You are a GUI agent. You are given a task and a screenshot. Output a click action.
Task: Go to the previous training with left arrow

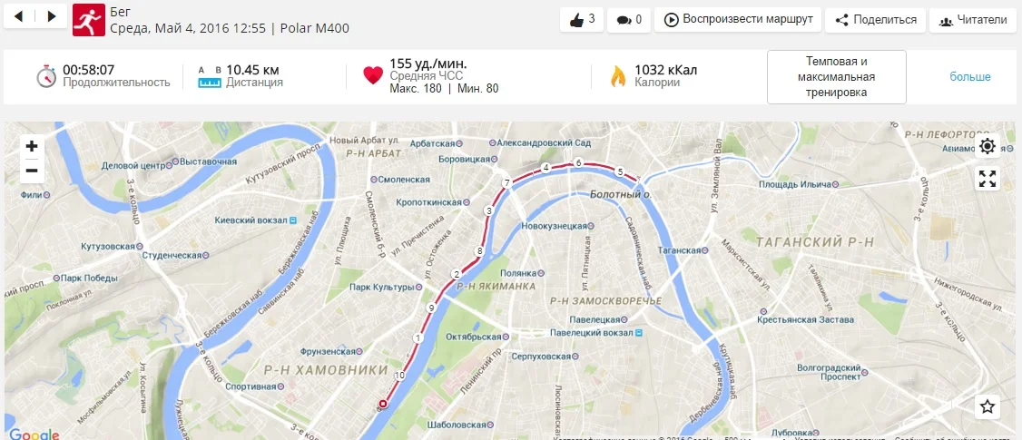[18, 17]
